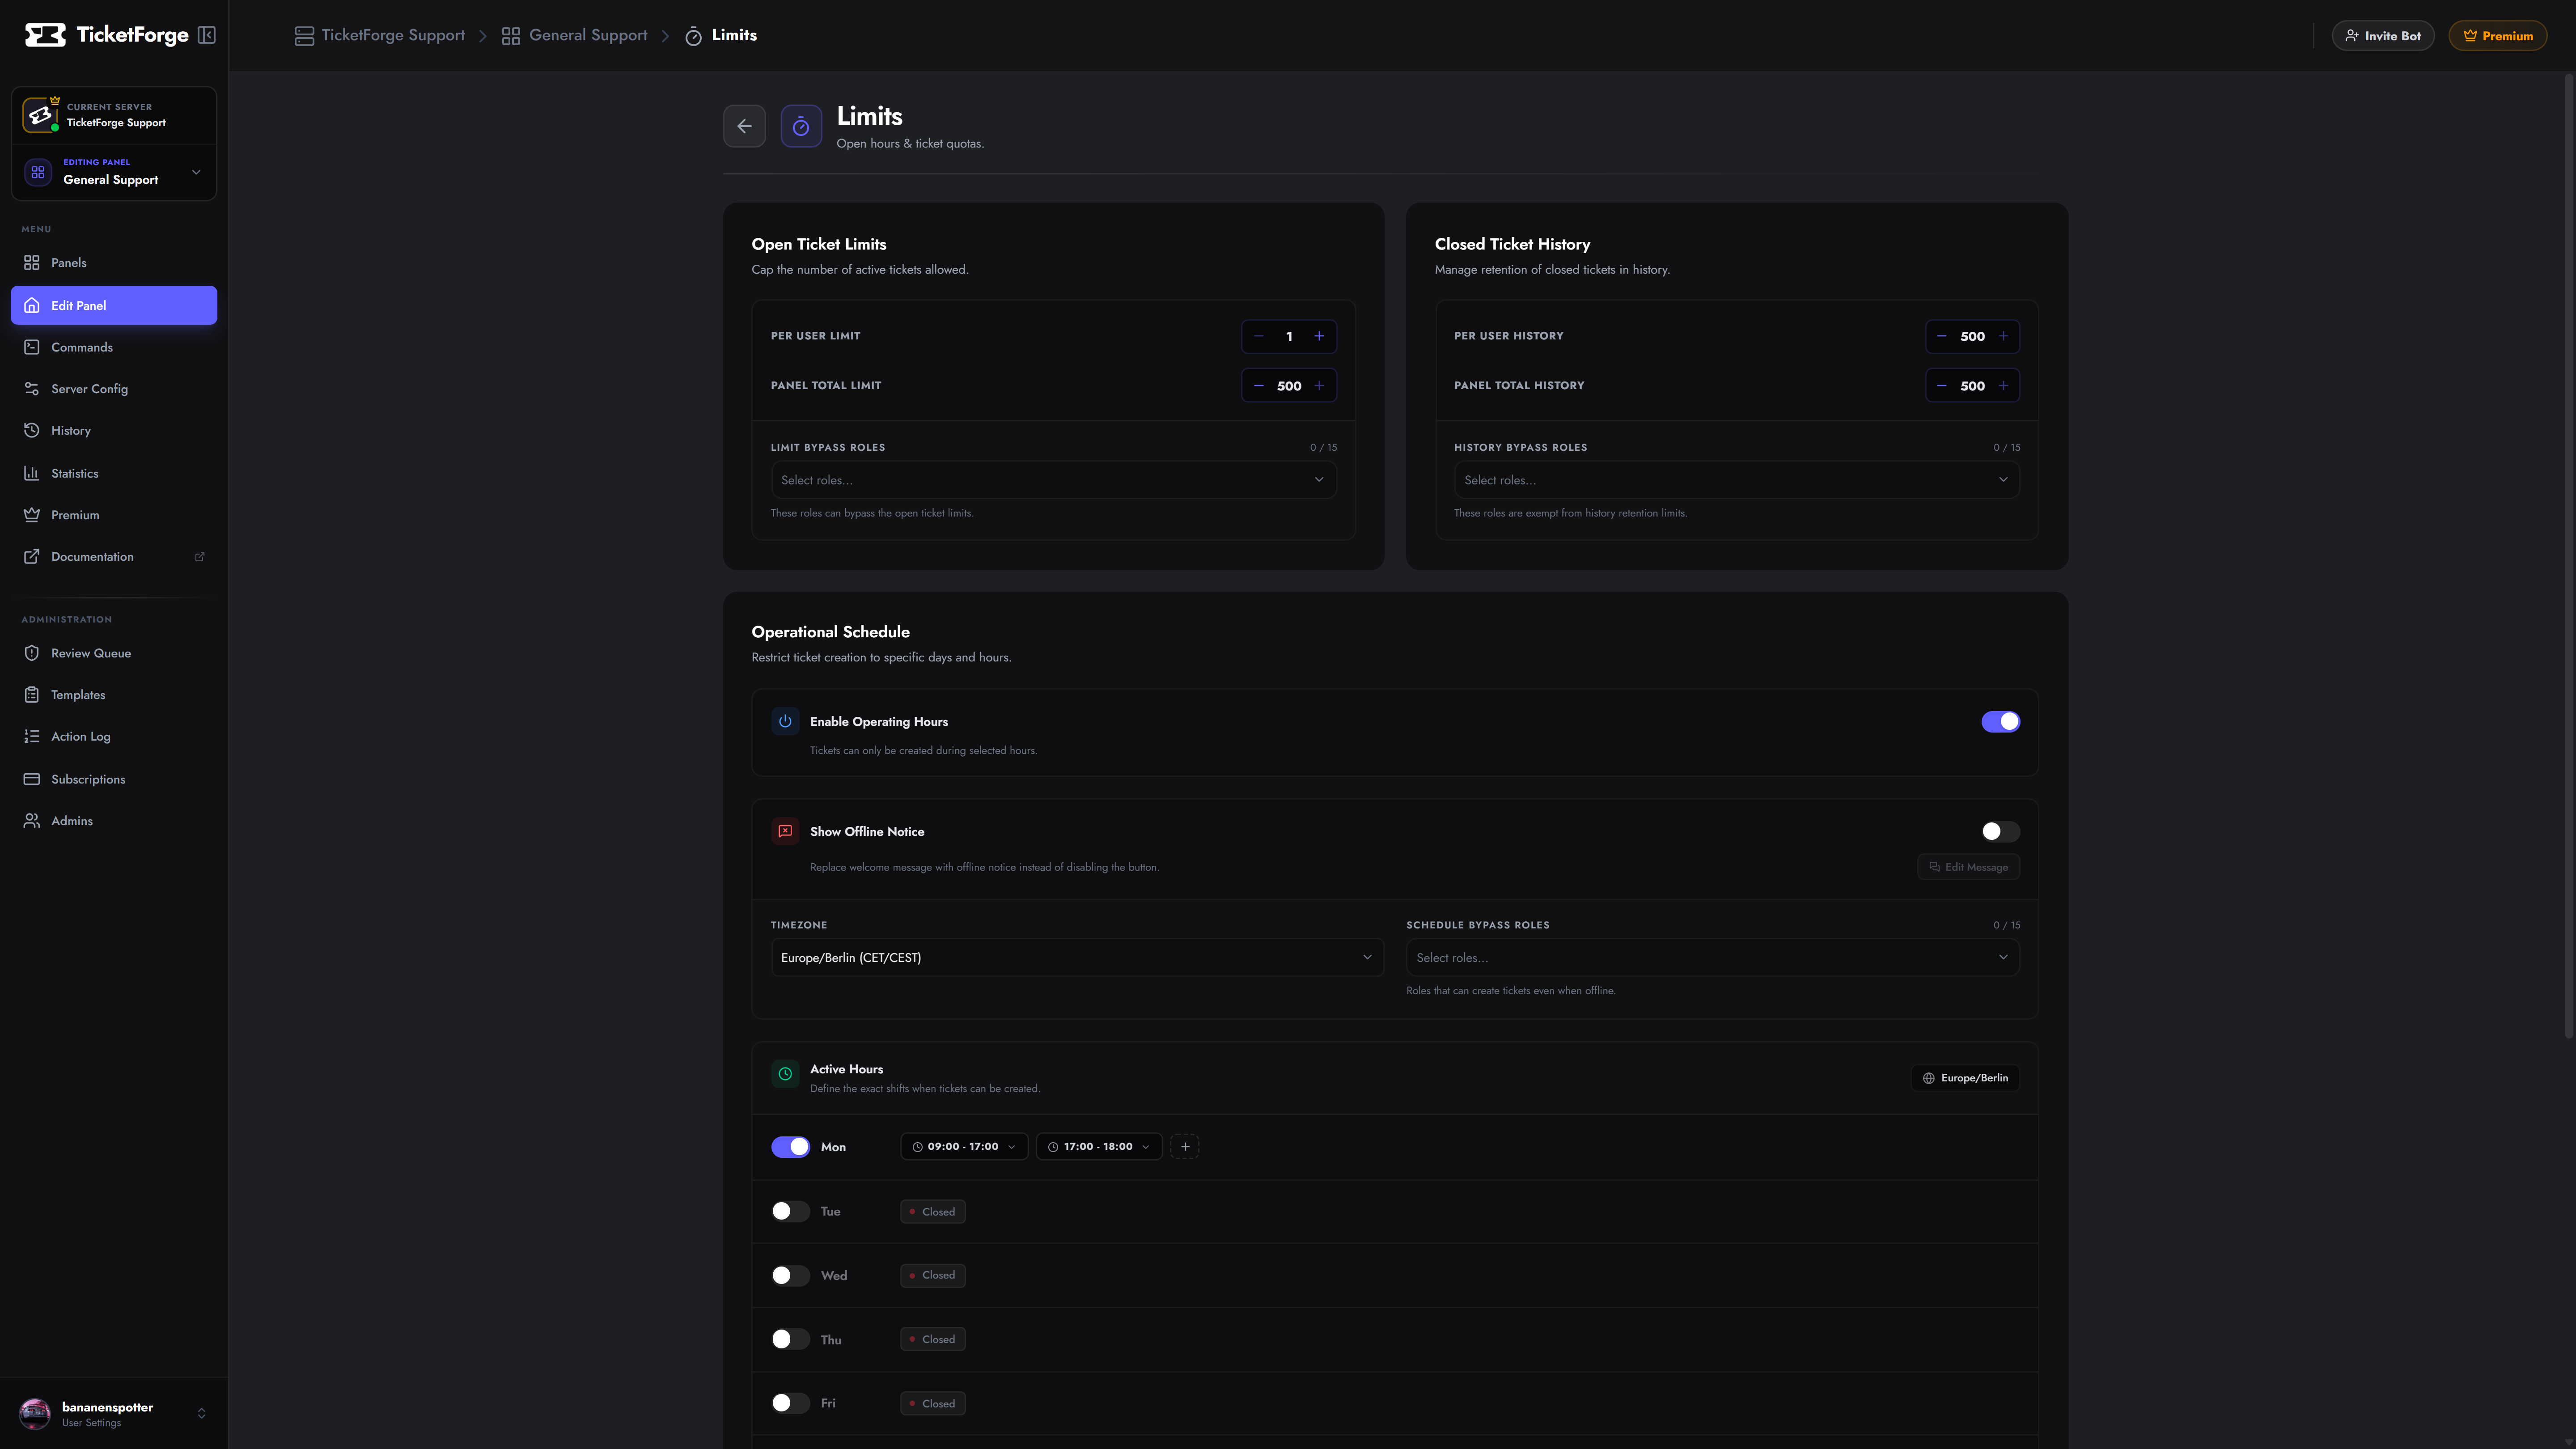
Task: Collapse the sidebar with the panel icon
Action: click(207, 35)
